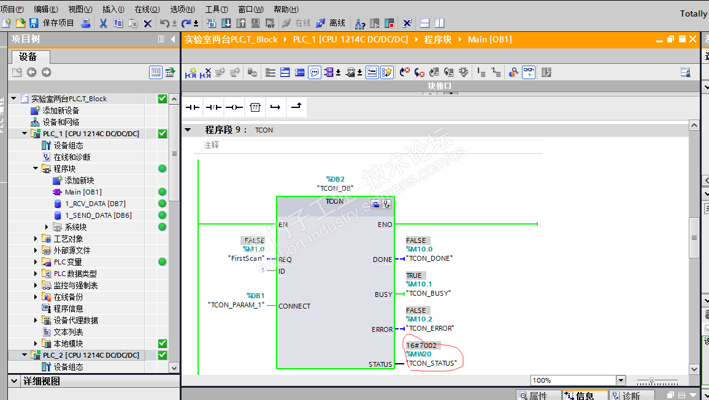Open Main [OB1] in project tree

click(x=83, y=192)
